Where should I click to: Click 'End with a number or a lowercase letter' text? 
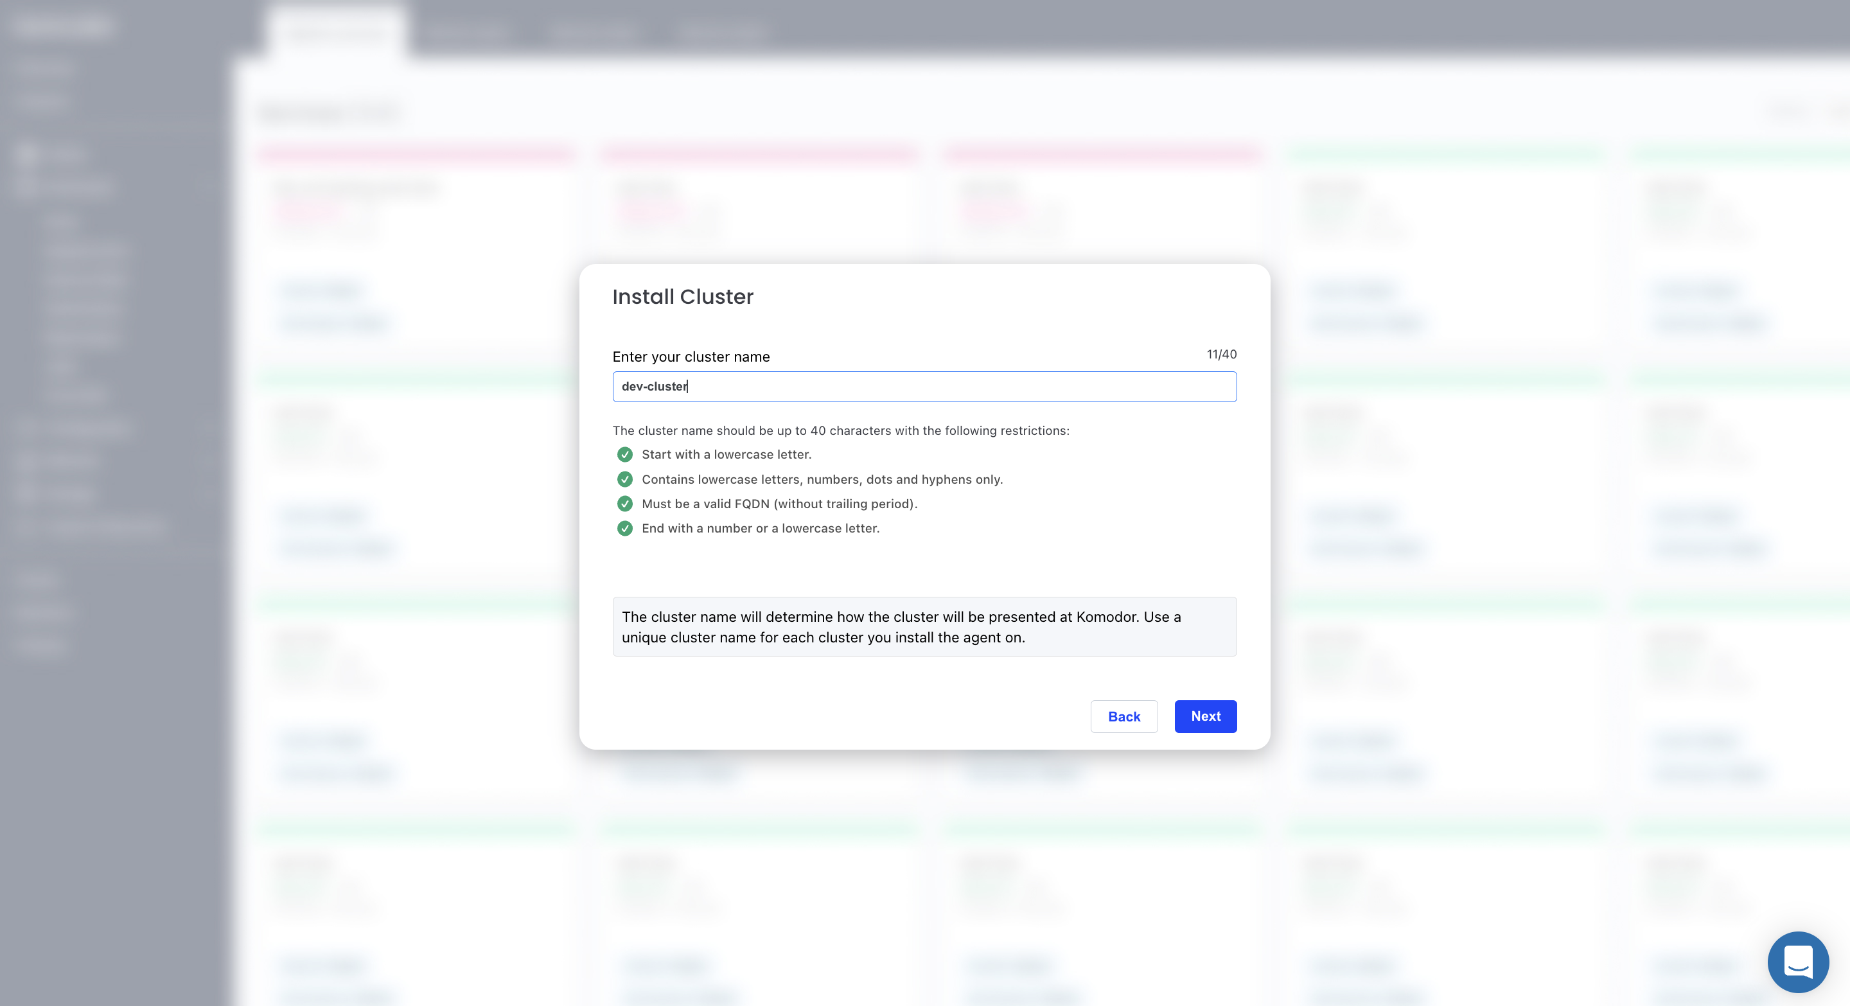[x=760, y=529]
